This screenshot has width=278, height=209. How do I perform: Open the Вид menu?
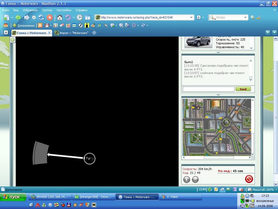(x=16, y=10)
